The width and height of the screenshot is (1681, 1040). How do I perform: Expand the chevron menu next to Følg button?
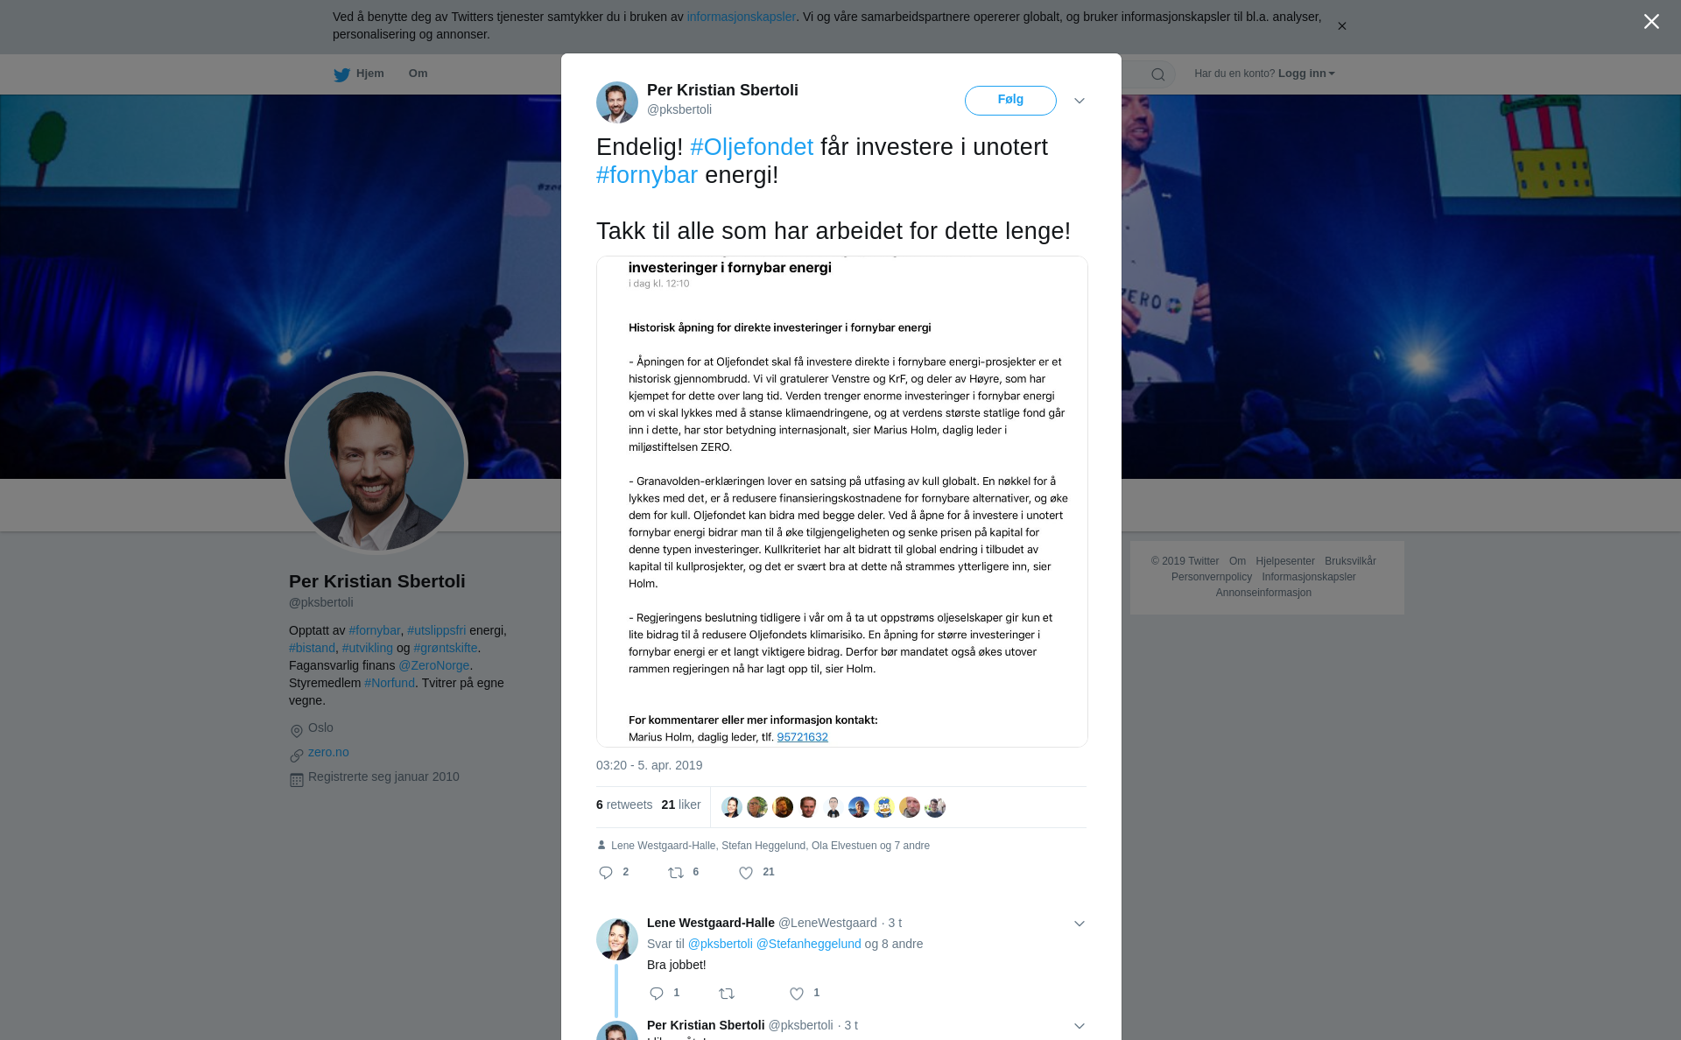[1080, 101]
